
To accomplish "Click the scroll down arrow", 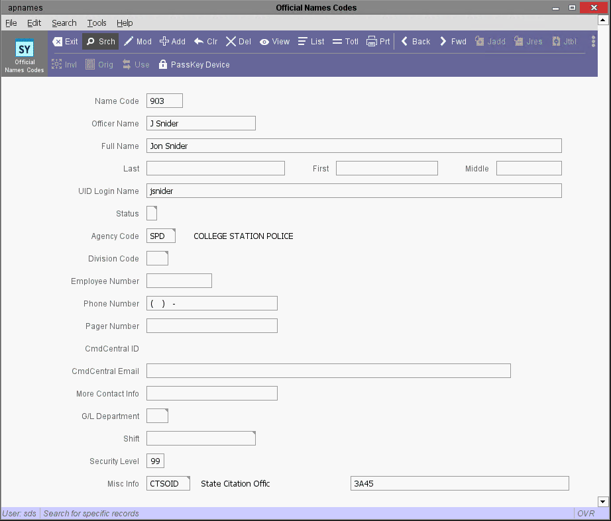I will pyautogui.click(x=603, y=502).
